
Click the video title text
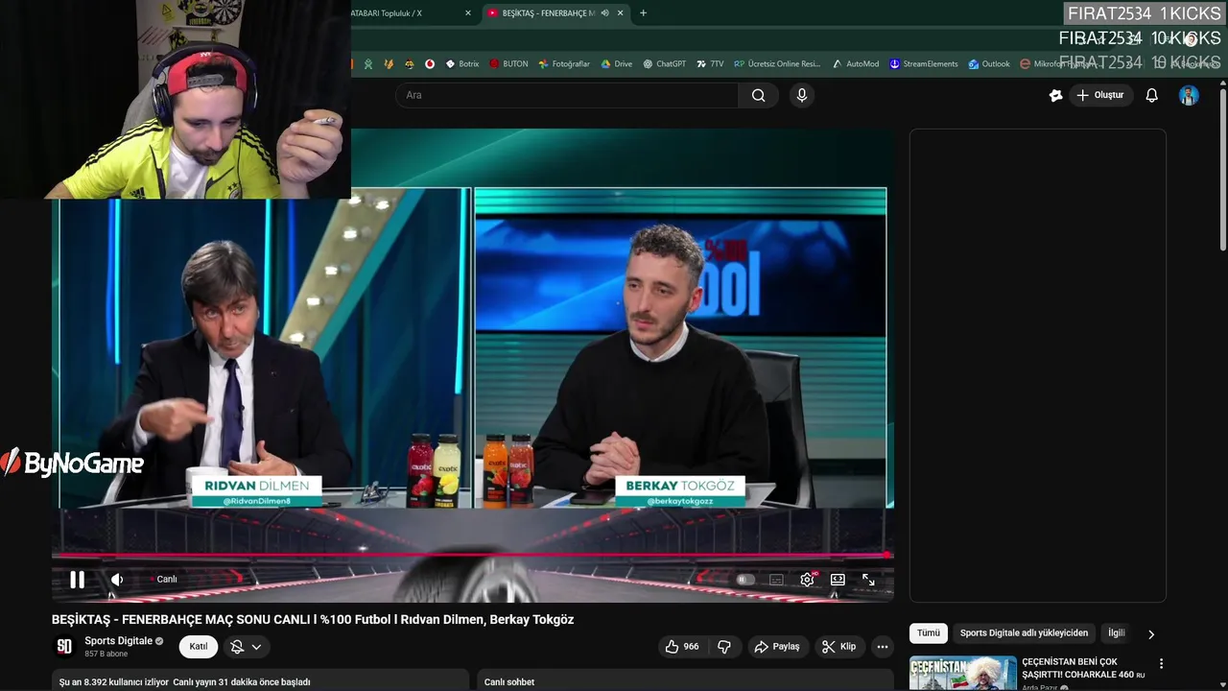(x=313, y=620)
